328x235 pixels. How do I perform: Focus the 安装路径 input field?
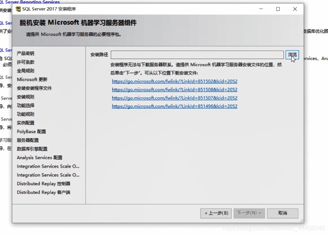point(197,55)
